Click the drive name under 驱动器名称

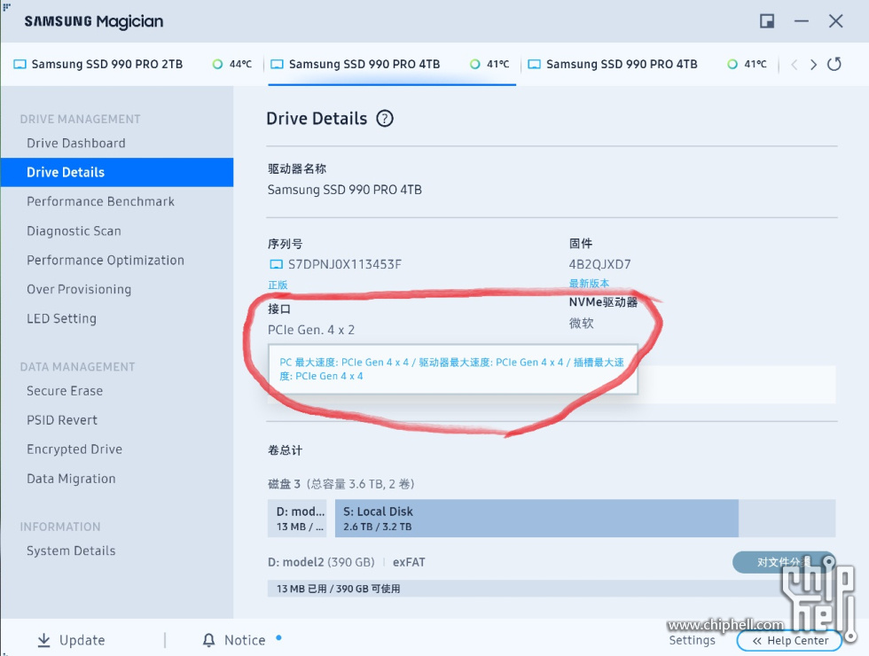345,190
